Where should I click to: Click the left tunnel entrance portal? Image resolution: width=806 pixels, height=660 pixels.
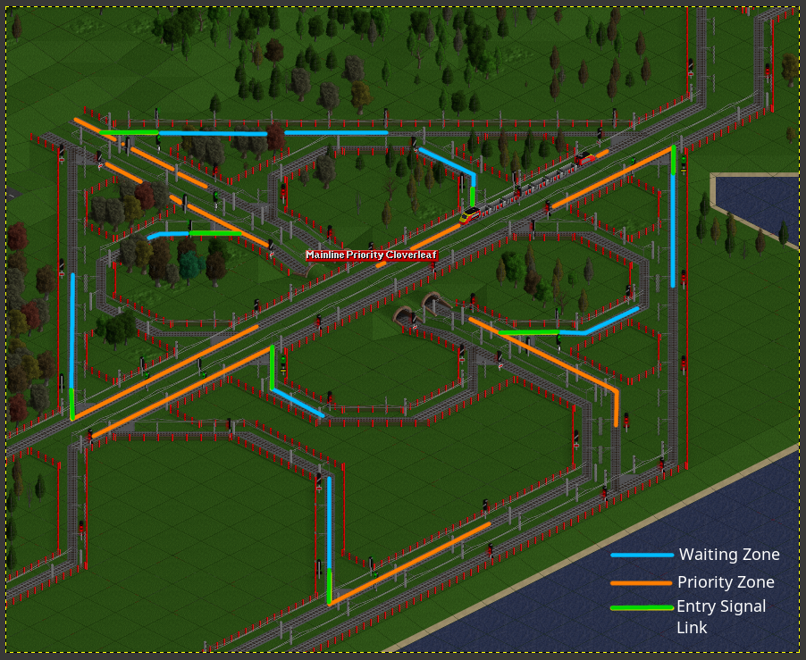tap(405, 315)
